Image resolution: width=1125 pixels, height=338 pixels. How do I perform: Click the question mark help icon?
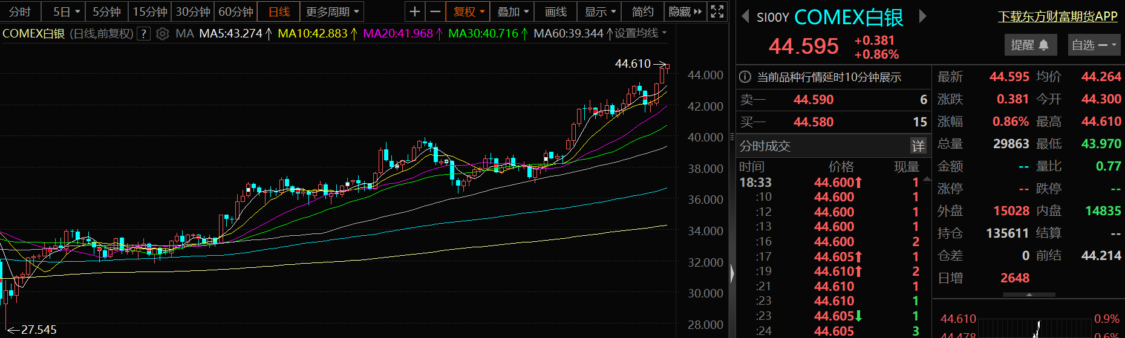(143, 34)
